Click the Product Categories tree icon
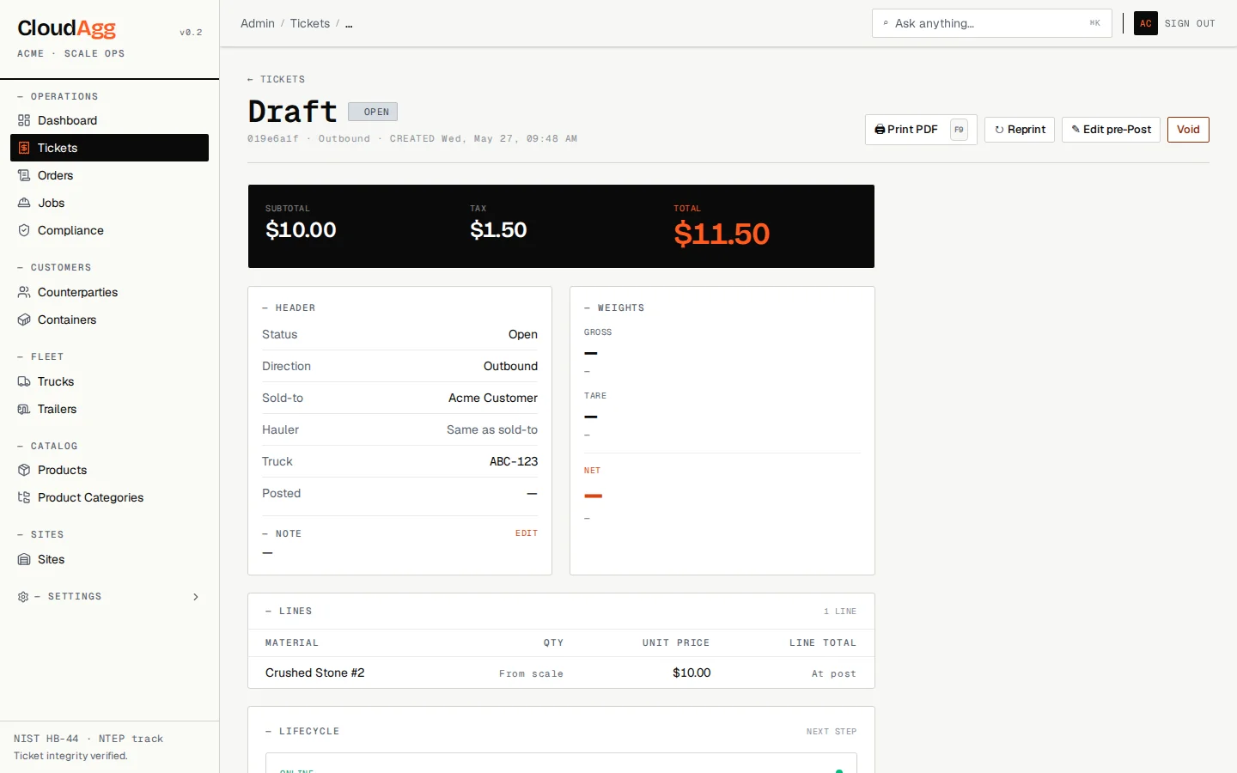 pos(24,497)
